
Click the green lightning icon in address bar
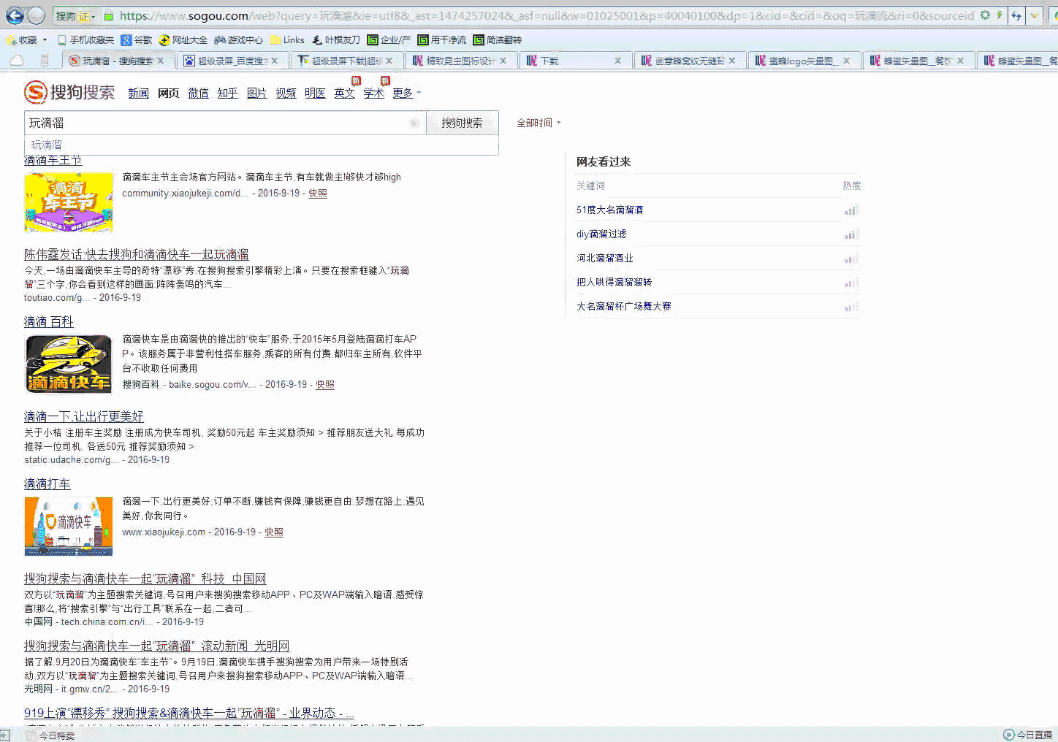(999, 15)
